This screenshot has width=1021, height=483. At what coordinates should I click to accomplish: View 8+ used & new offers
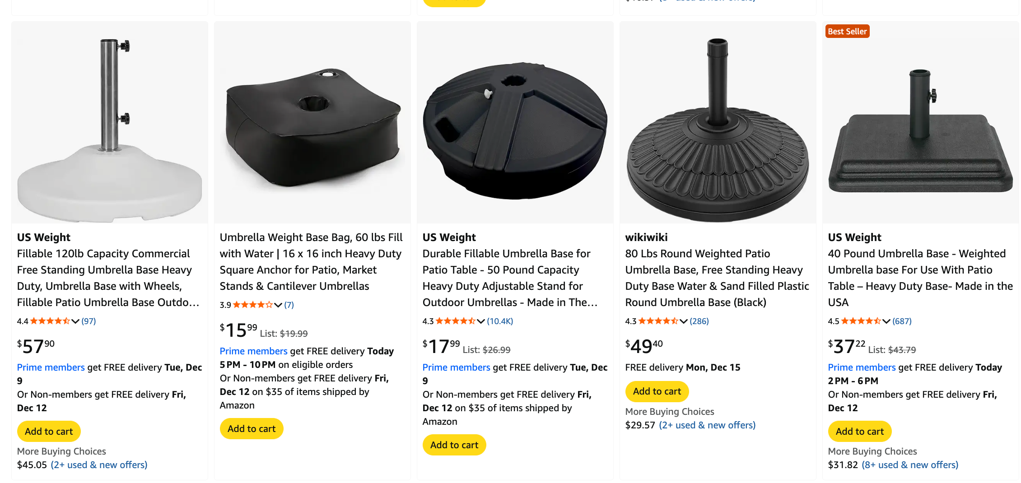910,465
